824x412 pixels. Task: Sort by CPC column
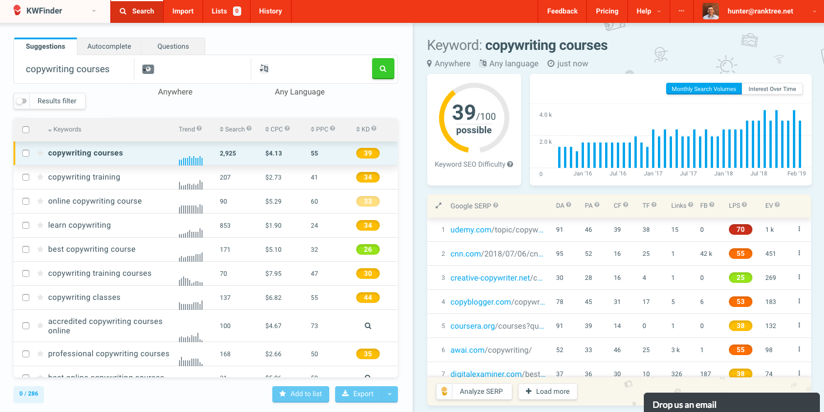click(x=274, y=129)
